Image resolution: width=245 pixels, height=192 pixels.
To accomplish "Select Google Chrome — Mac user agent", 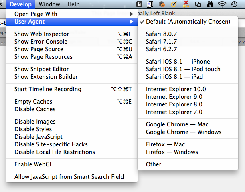I will coord(188,124).
